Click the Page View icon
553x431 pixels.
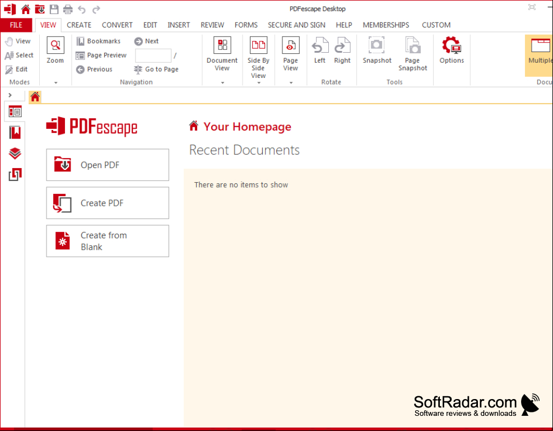point(291,45)
